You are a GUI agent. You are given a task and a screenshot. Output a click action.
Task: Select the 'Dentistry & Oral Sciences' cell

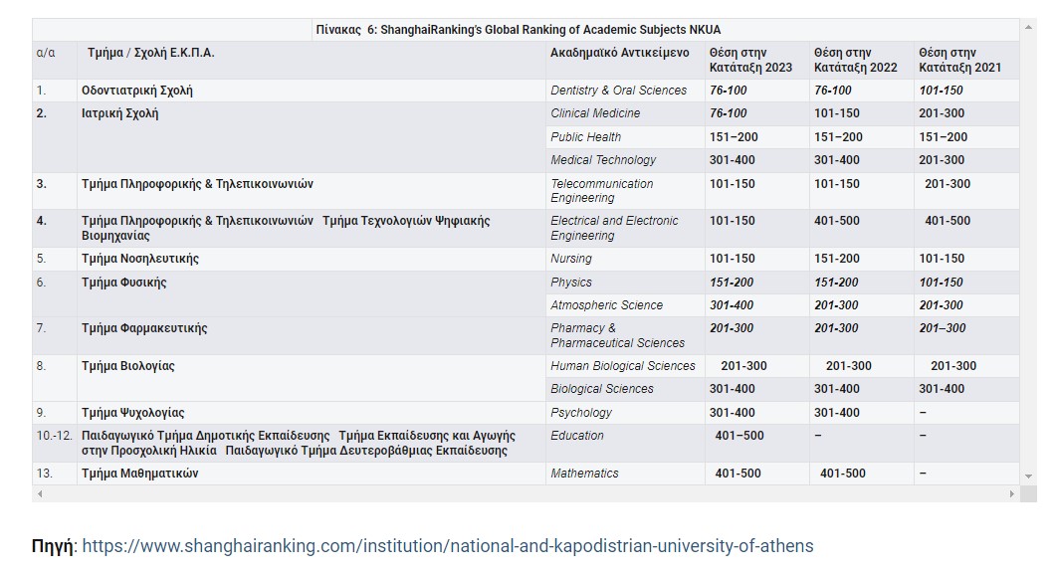(x=618, y=91)
